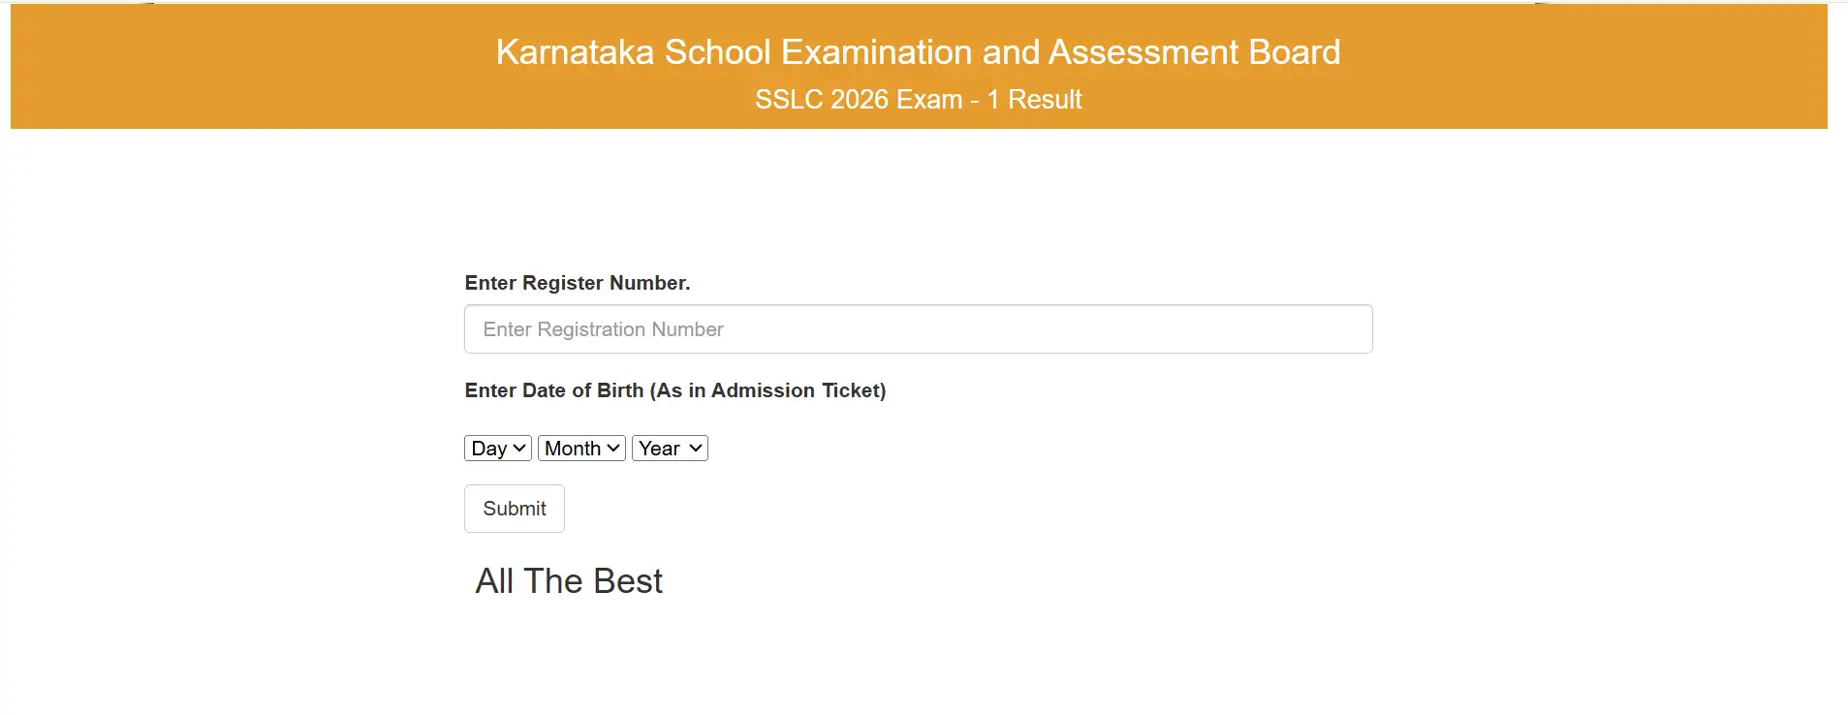Expand the Month picker for date of birth
The width and height of the screenshot is (1848, 715).
(x=580, y=448)
